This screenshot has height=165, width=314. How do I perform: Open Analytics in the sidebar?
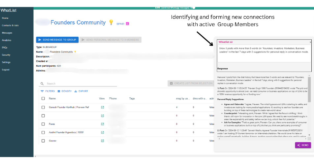tap(7, 40)
